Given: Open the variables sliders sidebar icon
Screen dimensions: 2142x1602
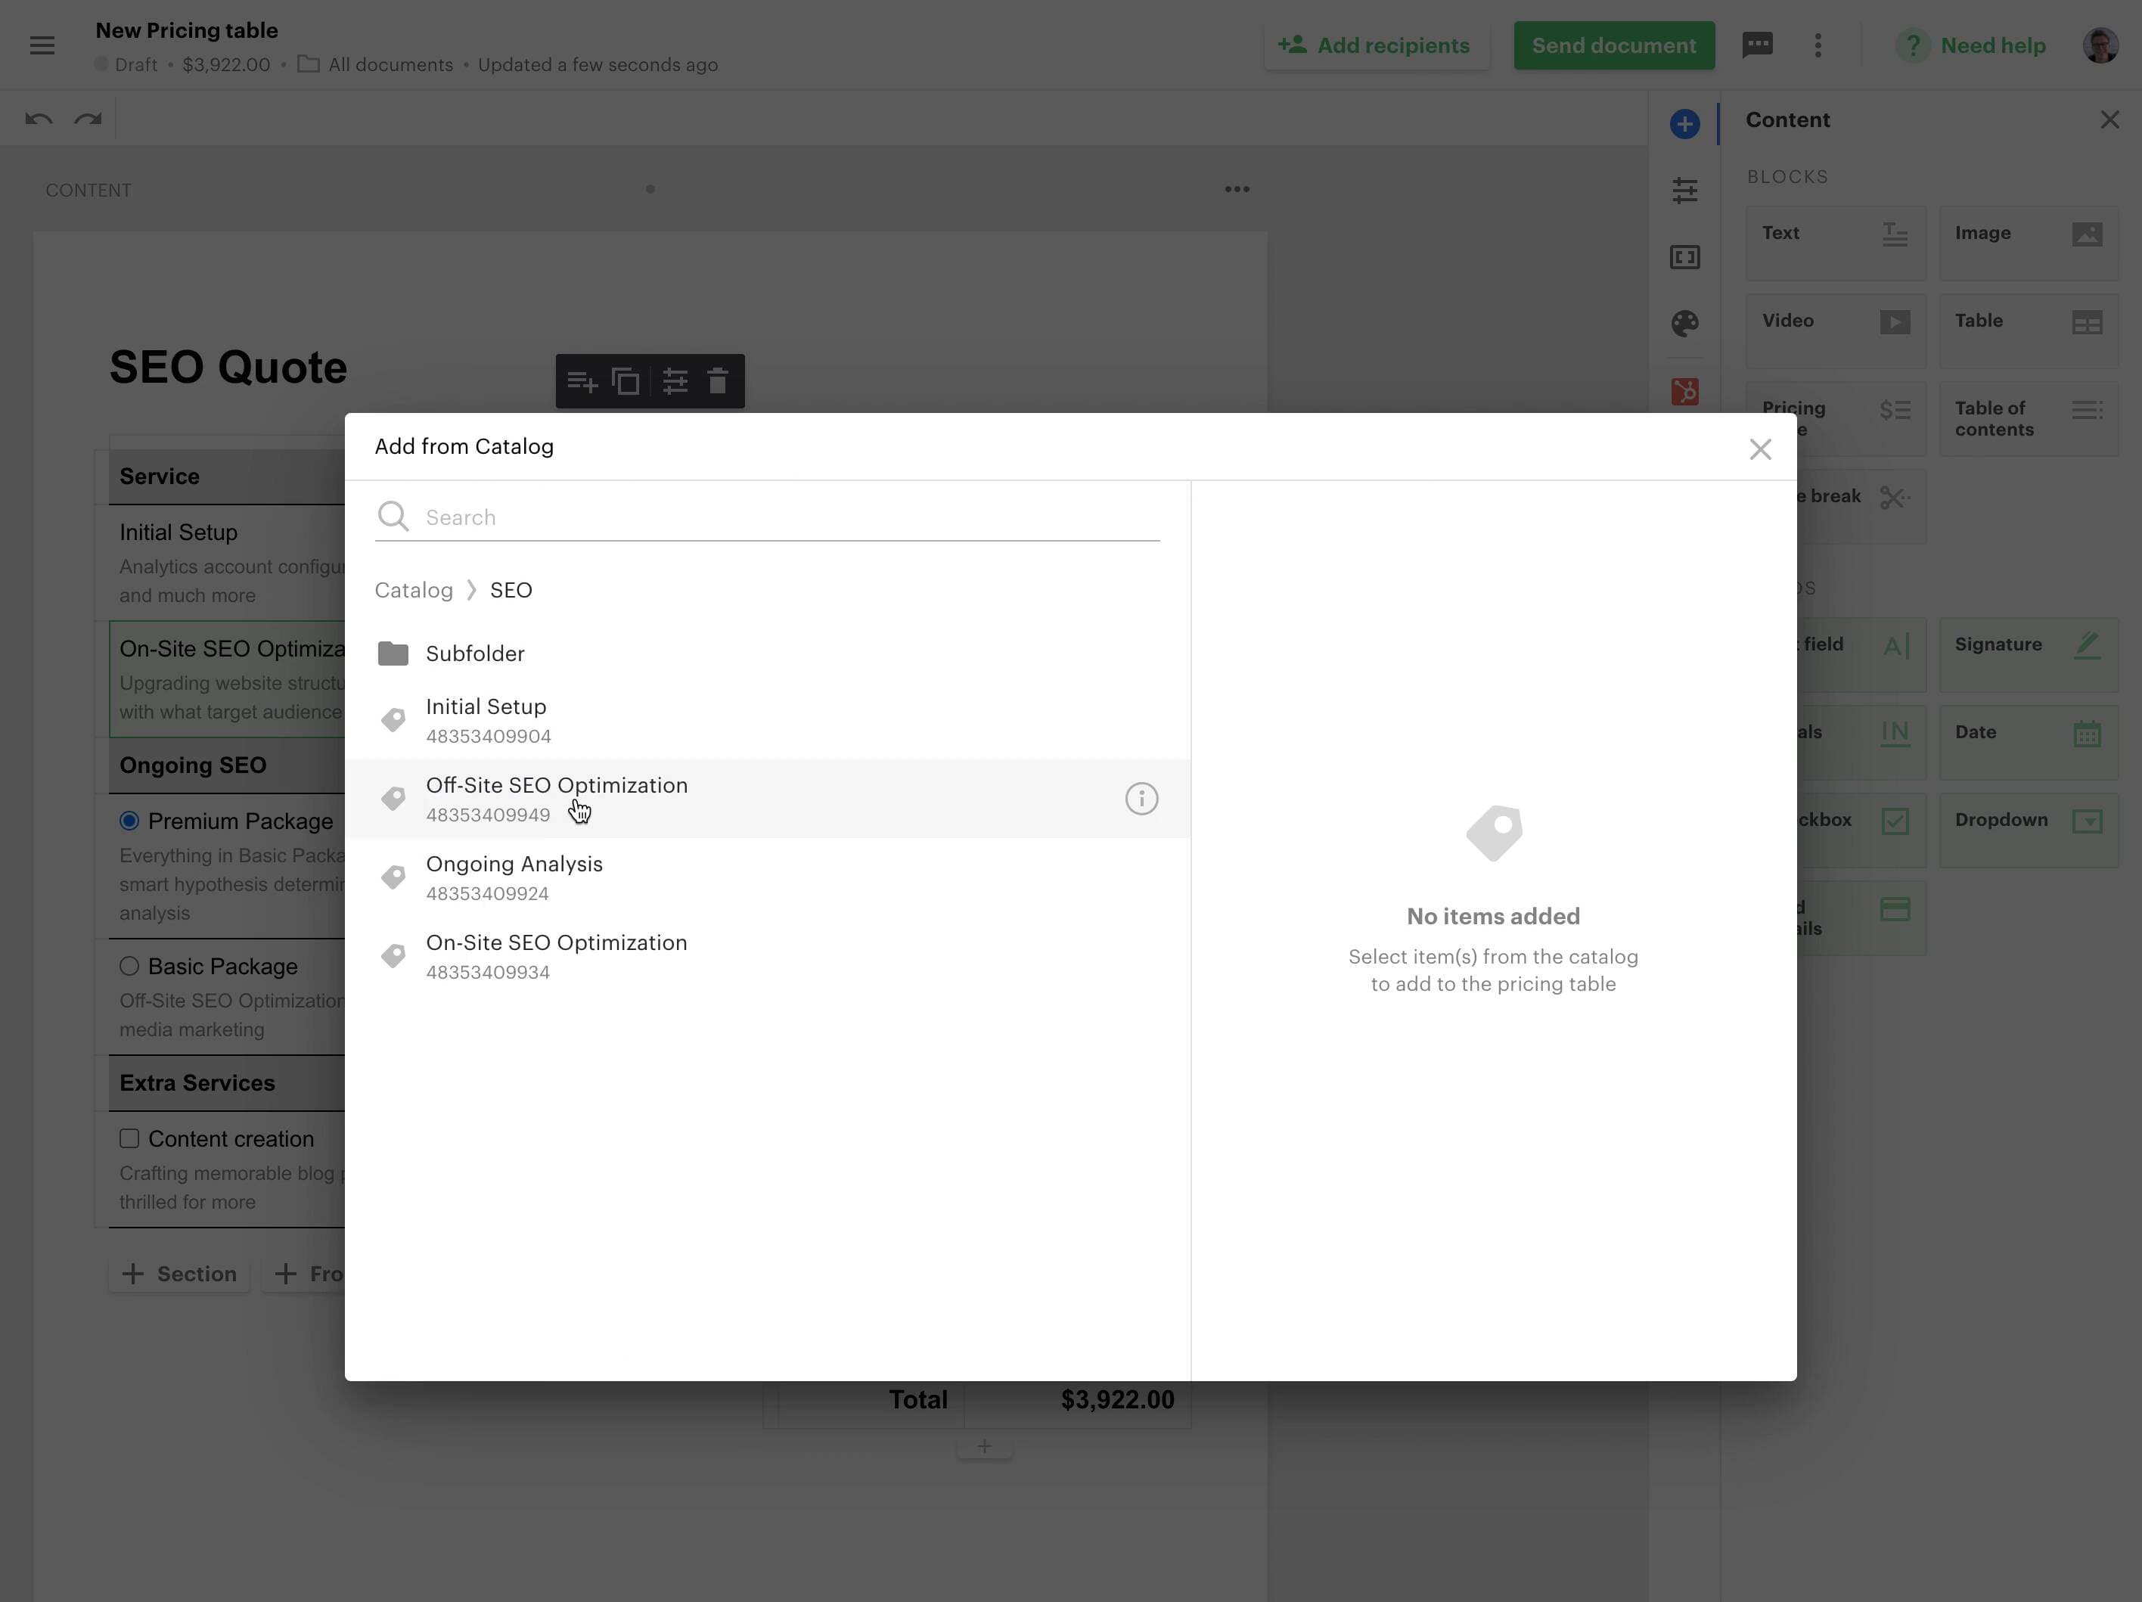Looking at the screenshot, I should click(1684, 190).
